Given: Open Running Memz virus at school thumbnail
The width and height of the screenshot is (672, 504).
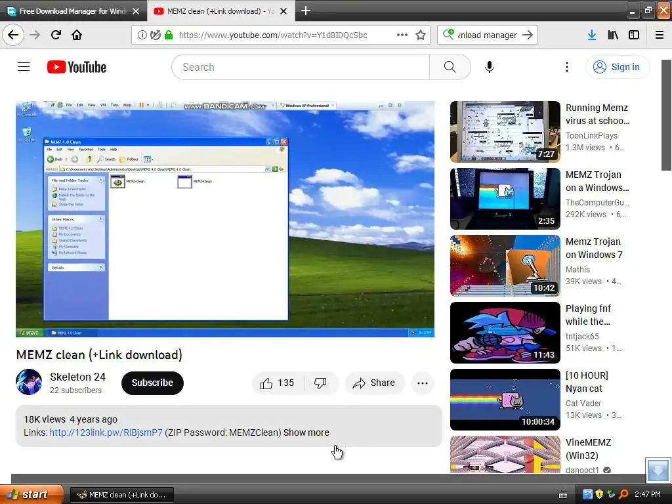Looking at the screenshot, I should point(505,131).
